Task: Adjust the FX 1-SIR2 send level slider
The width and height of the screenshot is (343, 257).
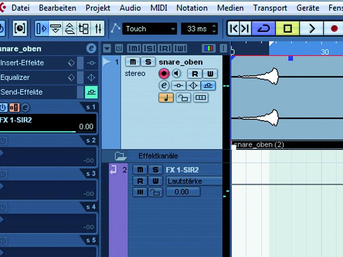Action: tap(48, 123)
